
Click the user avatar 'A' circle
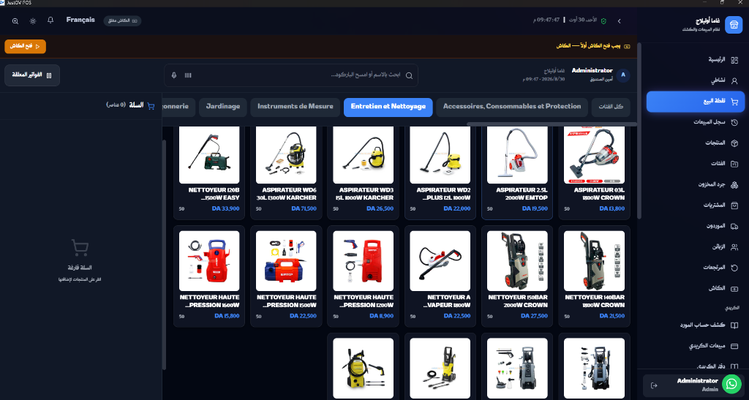[623, 75]
